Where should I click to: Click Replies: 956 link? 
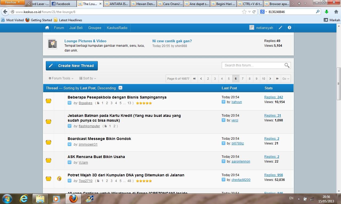274,175
